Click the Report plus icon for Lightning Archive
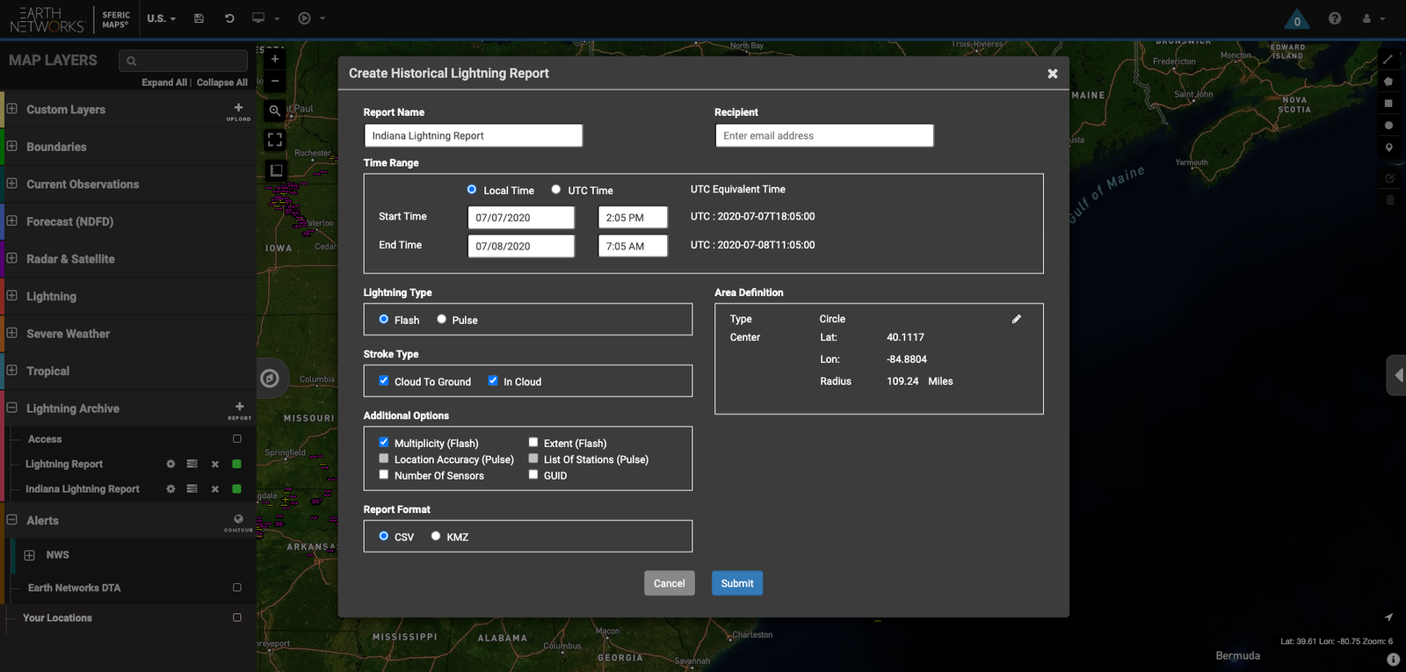1406x672 pixels. 239,410
